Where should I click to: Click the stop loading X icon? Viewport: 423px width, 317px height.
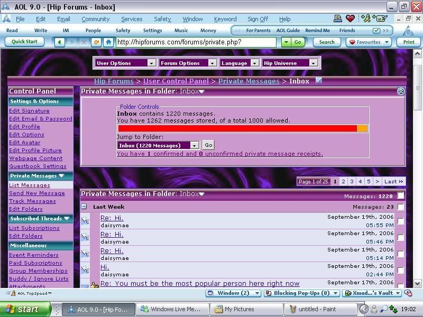click(x=84, y=42)
